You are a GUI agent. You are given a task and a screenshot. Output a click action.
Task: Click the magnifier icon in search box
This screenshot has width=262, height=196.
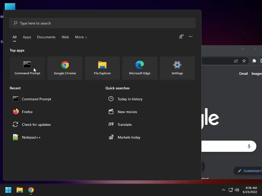coord(15,23)
